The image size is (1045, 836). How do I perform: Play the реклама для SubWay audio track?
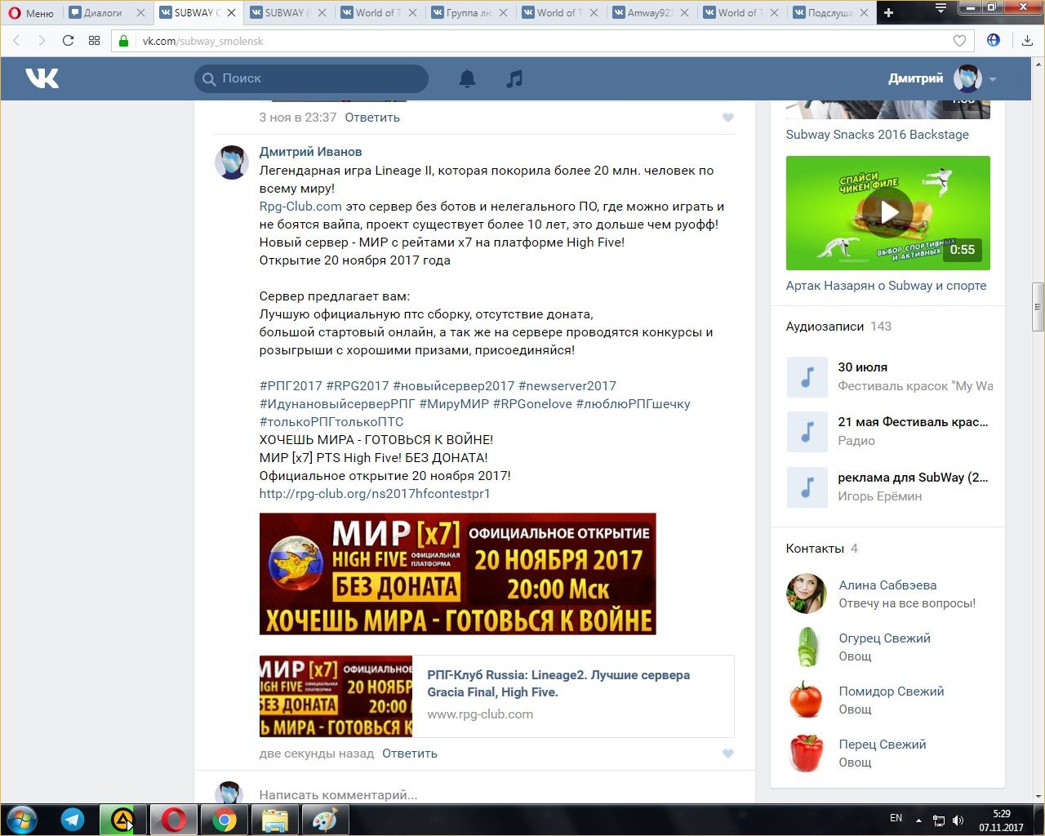click(x=807, y=487)
